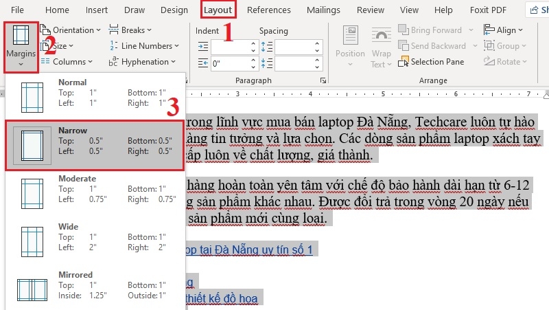
Task: Open Help tab
Action: pos(443,10)
